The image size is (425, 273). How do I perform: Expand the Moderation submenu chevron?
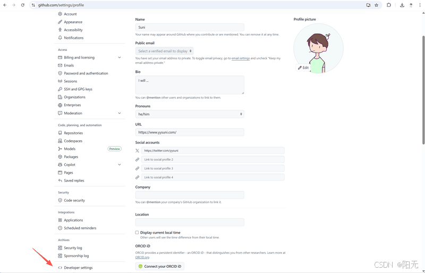[119, 113]
